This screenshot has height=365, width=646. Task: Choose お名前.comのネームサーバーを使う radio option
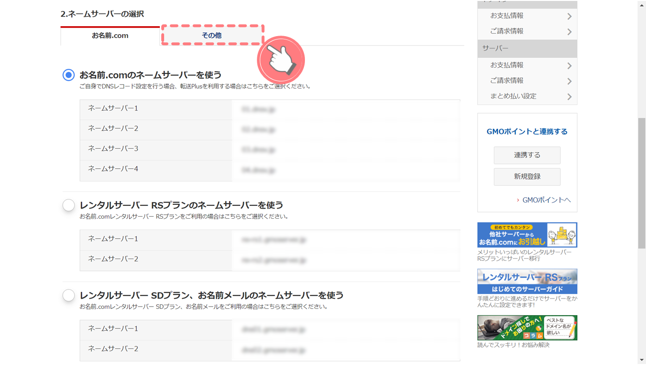(x=69, y=75)
